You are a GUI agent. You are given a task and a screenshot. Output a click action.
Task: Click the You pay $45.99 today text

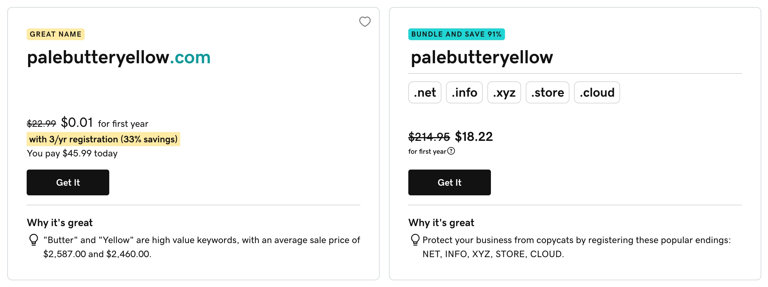(x=72, y=153)
